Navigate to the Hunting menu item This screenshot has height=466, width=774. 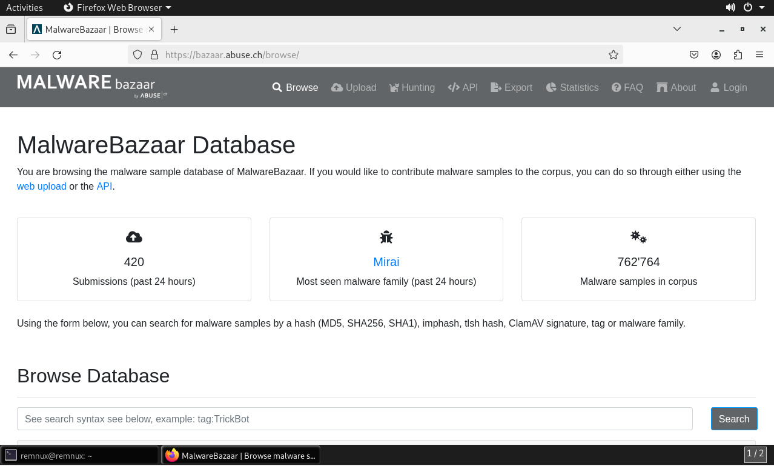[411, 87]
